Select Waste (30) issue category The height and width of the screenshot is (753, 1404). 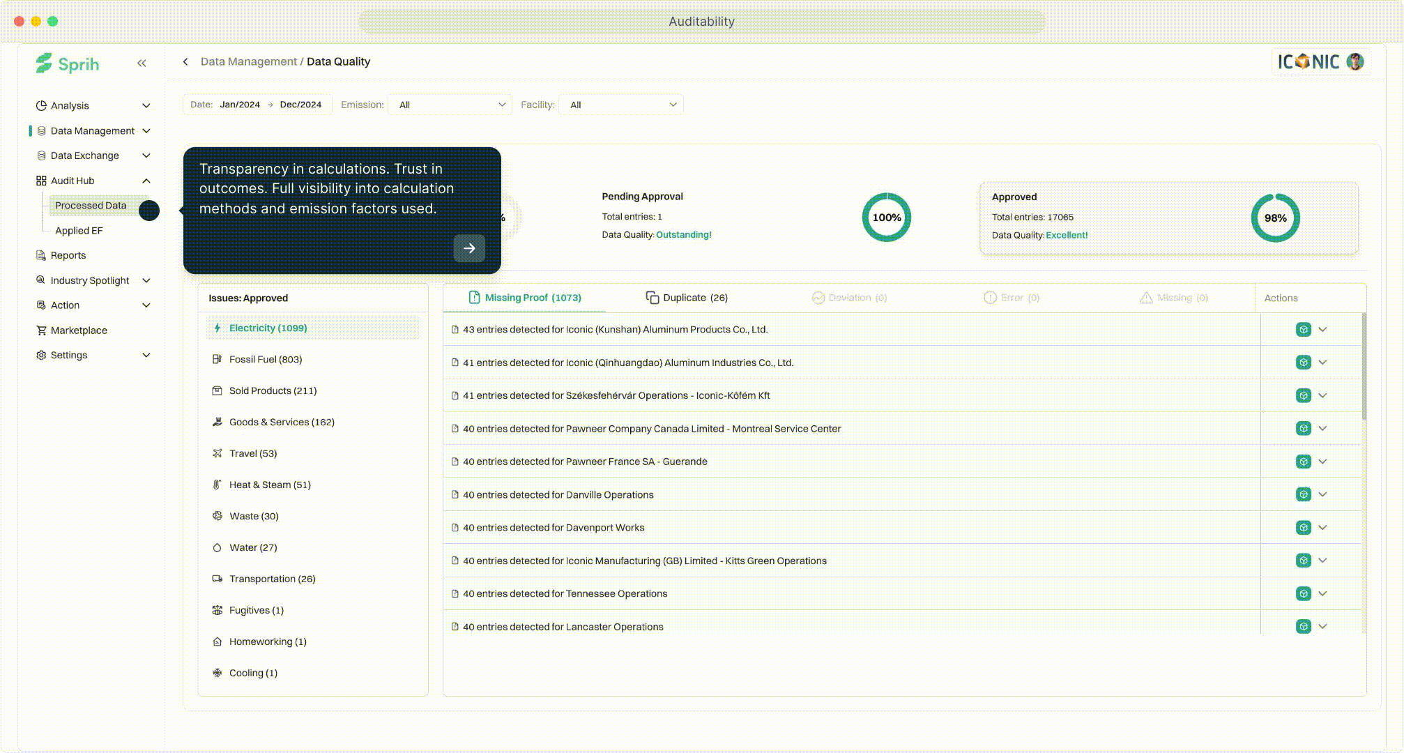coord(313,516)
